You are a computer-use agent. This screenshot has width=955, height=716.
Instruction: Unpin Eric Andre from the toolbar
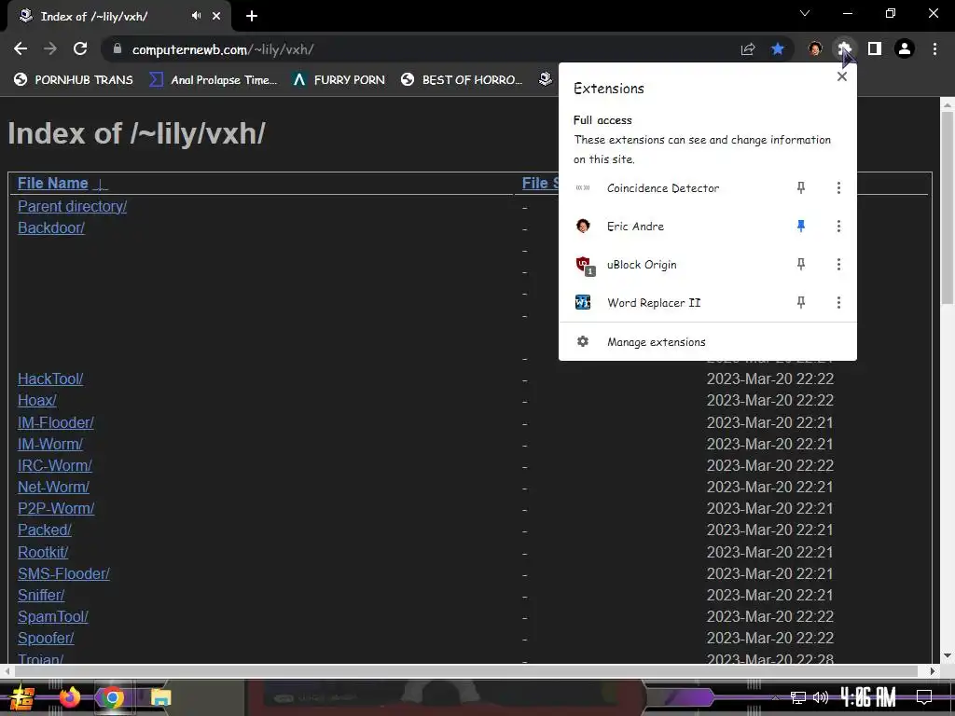click(x=801, y=227)
